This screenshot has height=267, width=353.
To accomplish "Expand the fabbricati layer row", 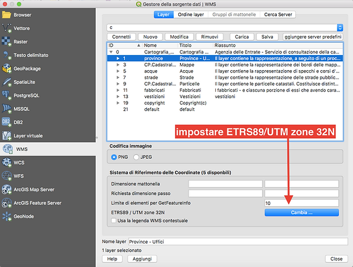I will [118, 90].
